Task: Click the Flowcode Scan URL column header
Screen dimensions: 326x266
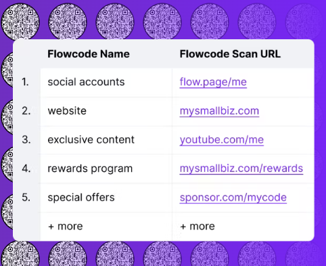Action: (x=230, y=54)
